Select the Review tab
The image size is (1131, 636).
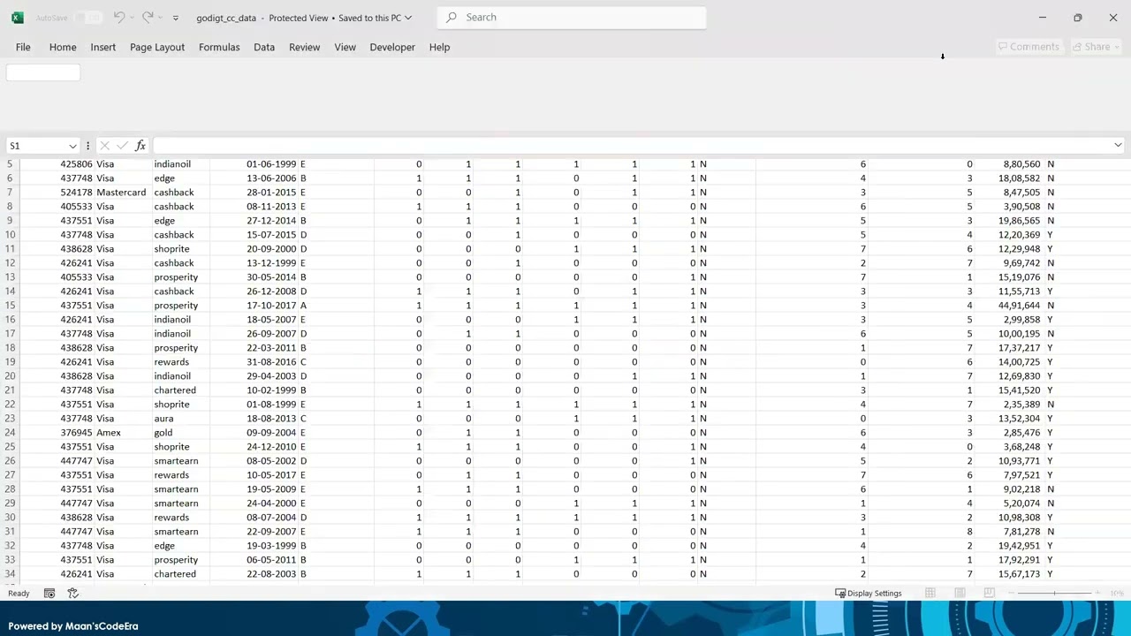coord(304,47)
